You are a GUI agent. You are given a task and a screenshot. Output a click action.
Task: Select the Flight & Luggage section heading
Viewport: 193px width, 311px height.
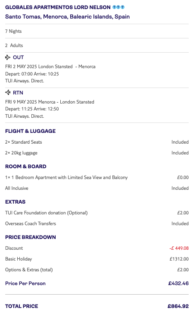[x=30, y=131]
